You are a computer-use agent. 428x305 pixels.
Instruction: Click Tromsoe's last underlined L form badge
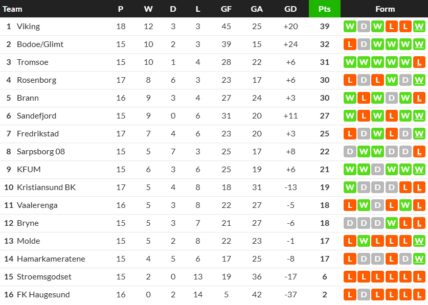419,62
